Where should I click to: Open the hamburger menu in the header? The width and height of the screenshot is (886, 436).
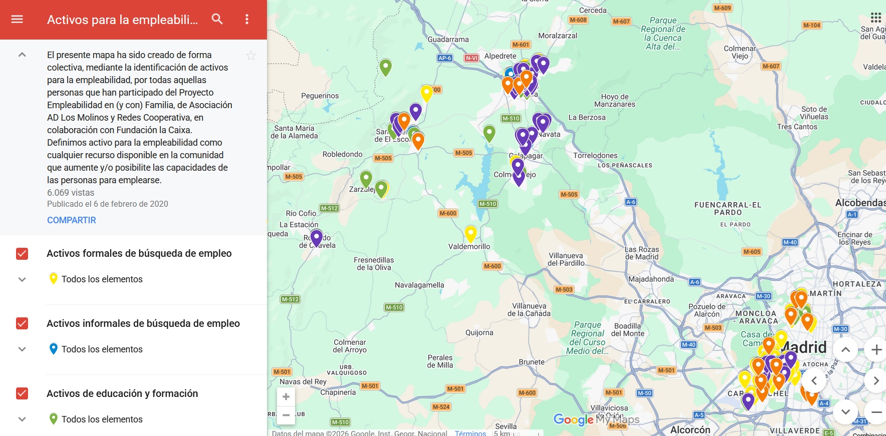coord(17,20)
